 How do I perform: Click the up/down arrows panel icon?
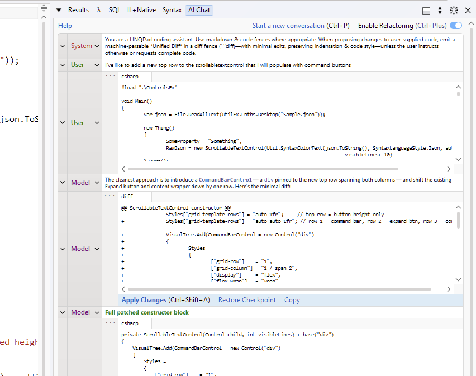[x=440, y=11]
